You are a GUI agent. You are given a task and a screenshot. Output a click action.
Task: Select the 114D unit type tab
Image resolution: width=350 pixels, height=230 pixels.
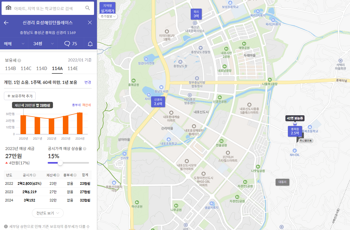coord(42,68)
